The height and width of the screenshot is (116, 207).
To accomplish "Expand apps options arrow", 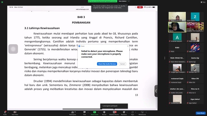I will coord(136,112).
